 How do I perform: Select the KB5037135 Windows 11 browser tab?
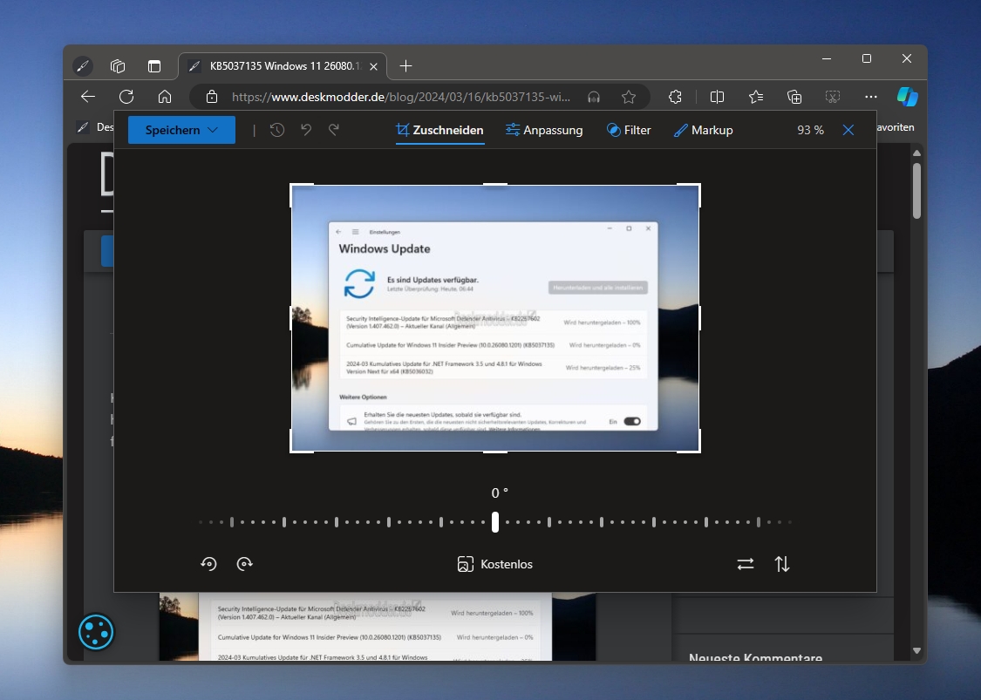(x=283, y=65)
